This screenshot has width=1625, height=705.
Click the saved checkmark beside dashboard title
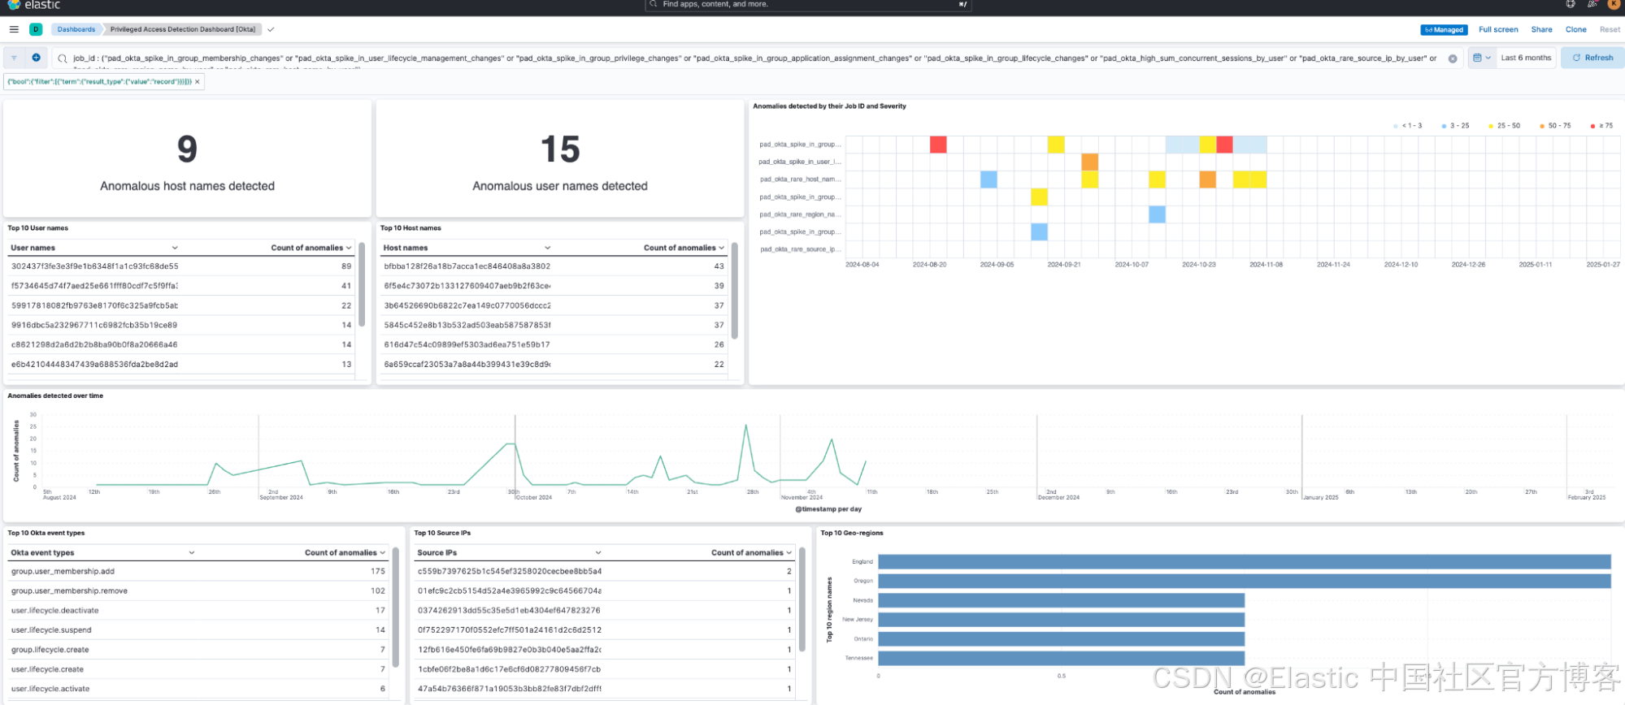(271, 29)
